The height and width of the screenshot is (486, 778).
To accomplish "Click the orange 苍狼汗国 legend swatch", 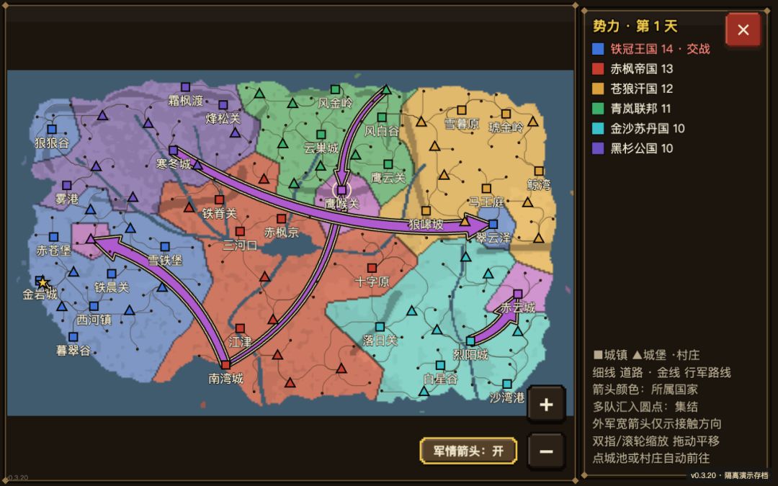I will 598,89.
